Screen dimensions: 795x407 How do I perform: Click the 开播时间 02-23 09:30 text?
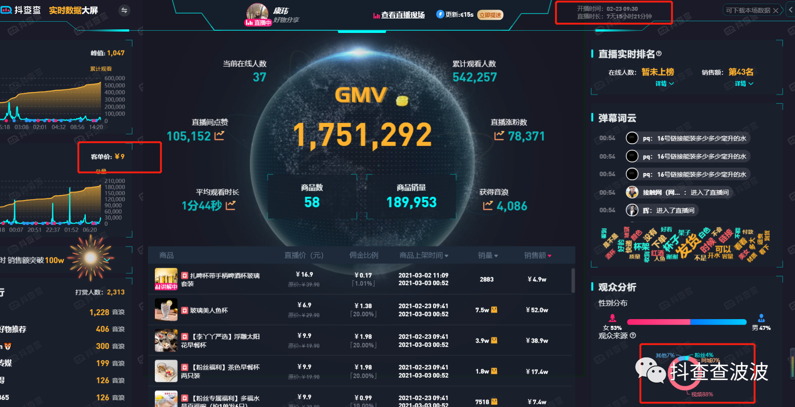click(608, 9)
